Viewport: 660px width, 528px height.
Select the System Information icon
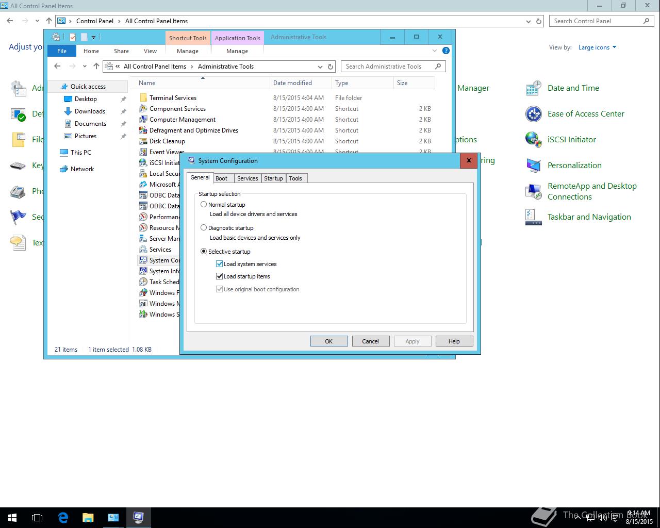pos(143,271)
